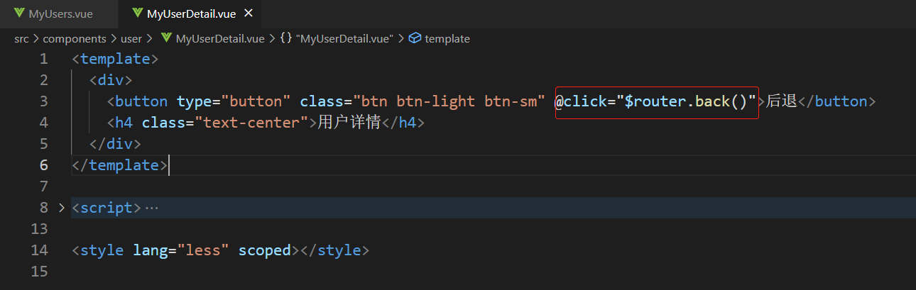Unfold the ellipsis after the script tag
Viewport: 916px width, 290px height.
tap(152, 208)
